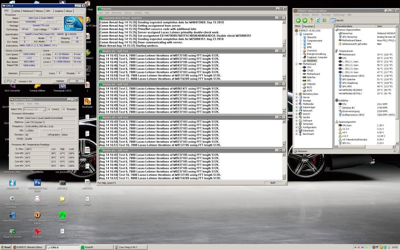Click EVEREST green back arrow toolbar icon
The width and height of the screenshot is (400, 250).
point(298,20)
